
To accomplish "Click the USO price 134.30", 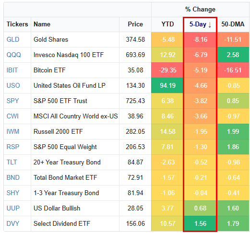I will point(135,85).
